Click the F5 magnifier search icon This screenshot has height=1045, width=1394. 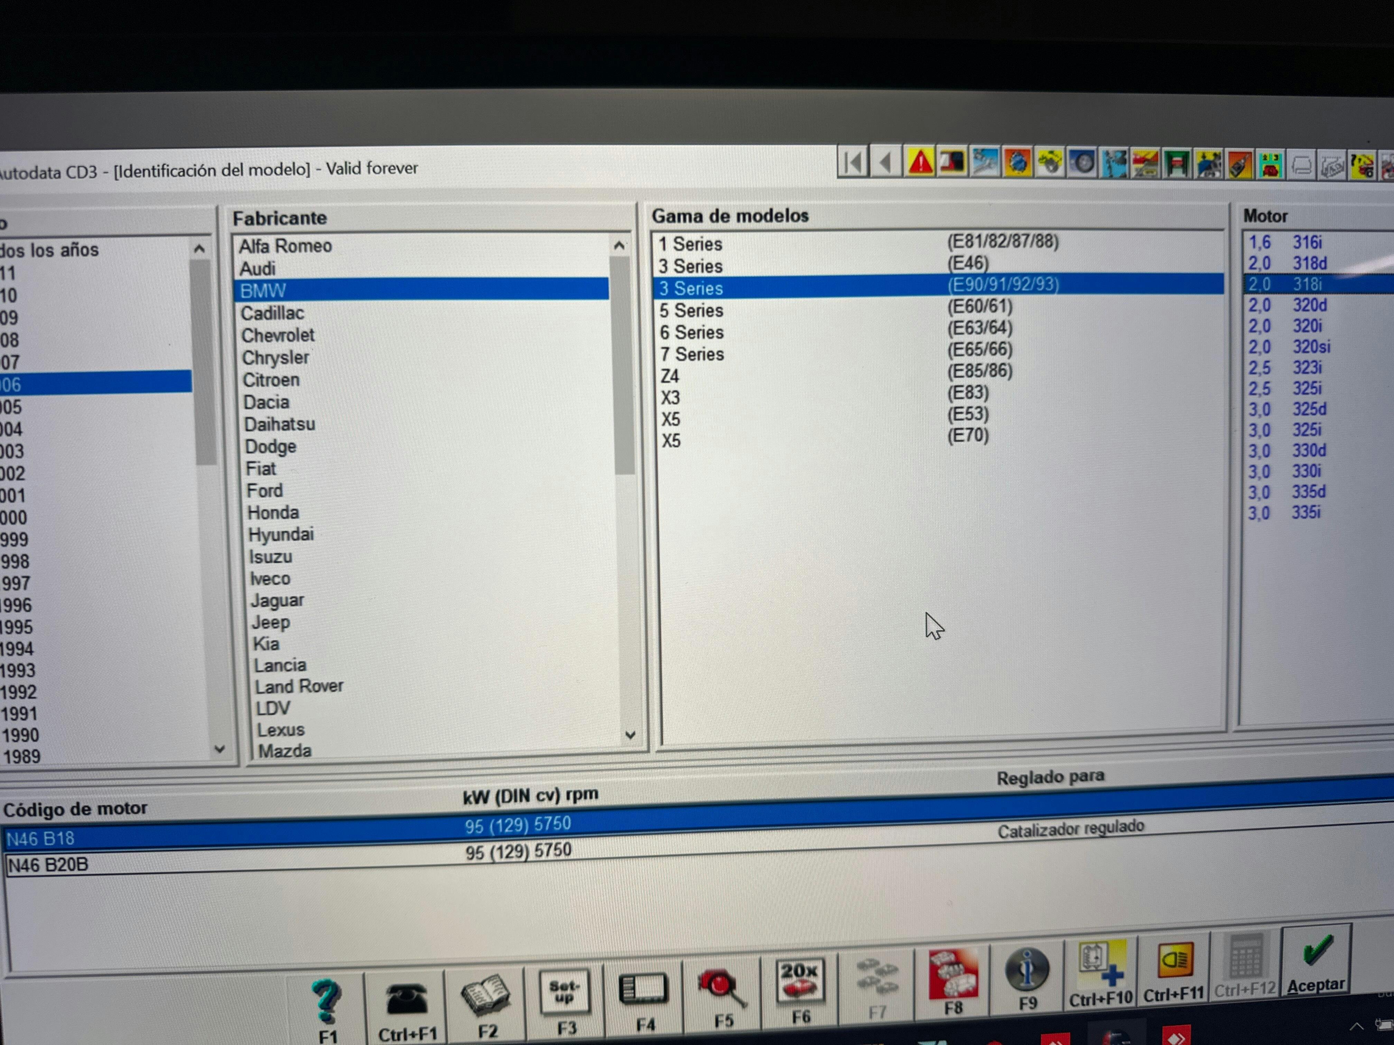[x=722, y=990]
